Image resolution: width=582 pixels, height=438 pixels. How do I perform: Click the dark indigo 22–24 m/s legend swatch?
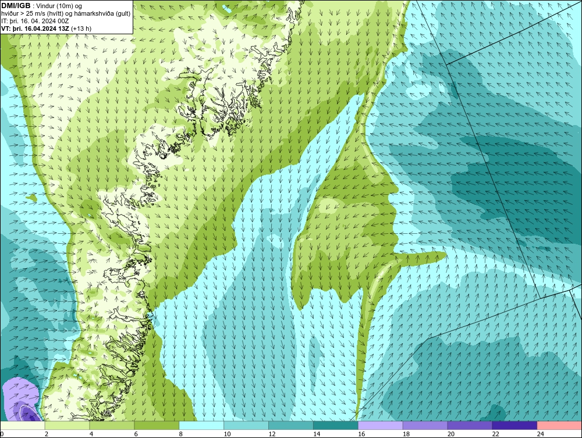(x=515, y=425)
